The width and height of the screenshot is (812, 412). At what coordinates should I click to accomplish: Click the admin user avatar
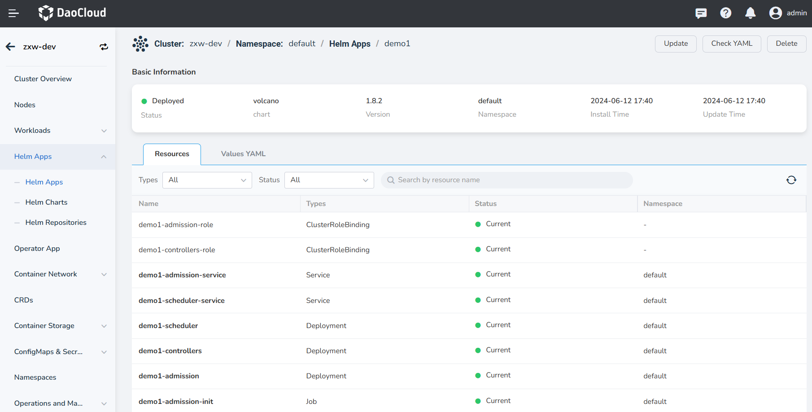tap(775, 13)
